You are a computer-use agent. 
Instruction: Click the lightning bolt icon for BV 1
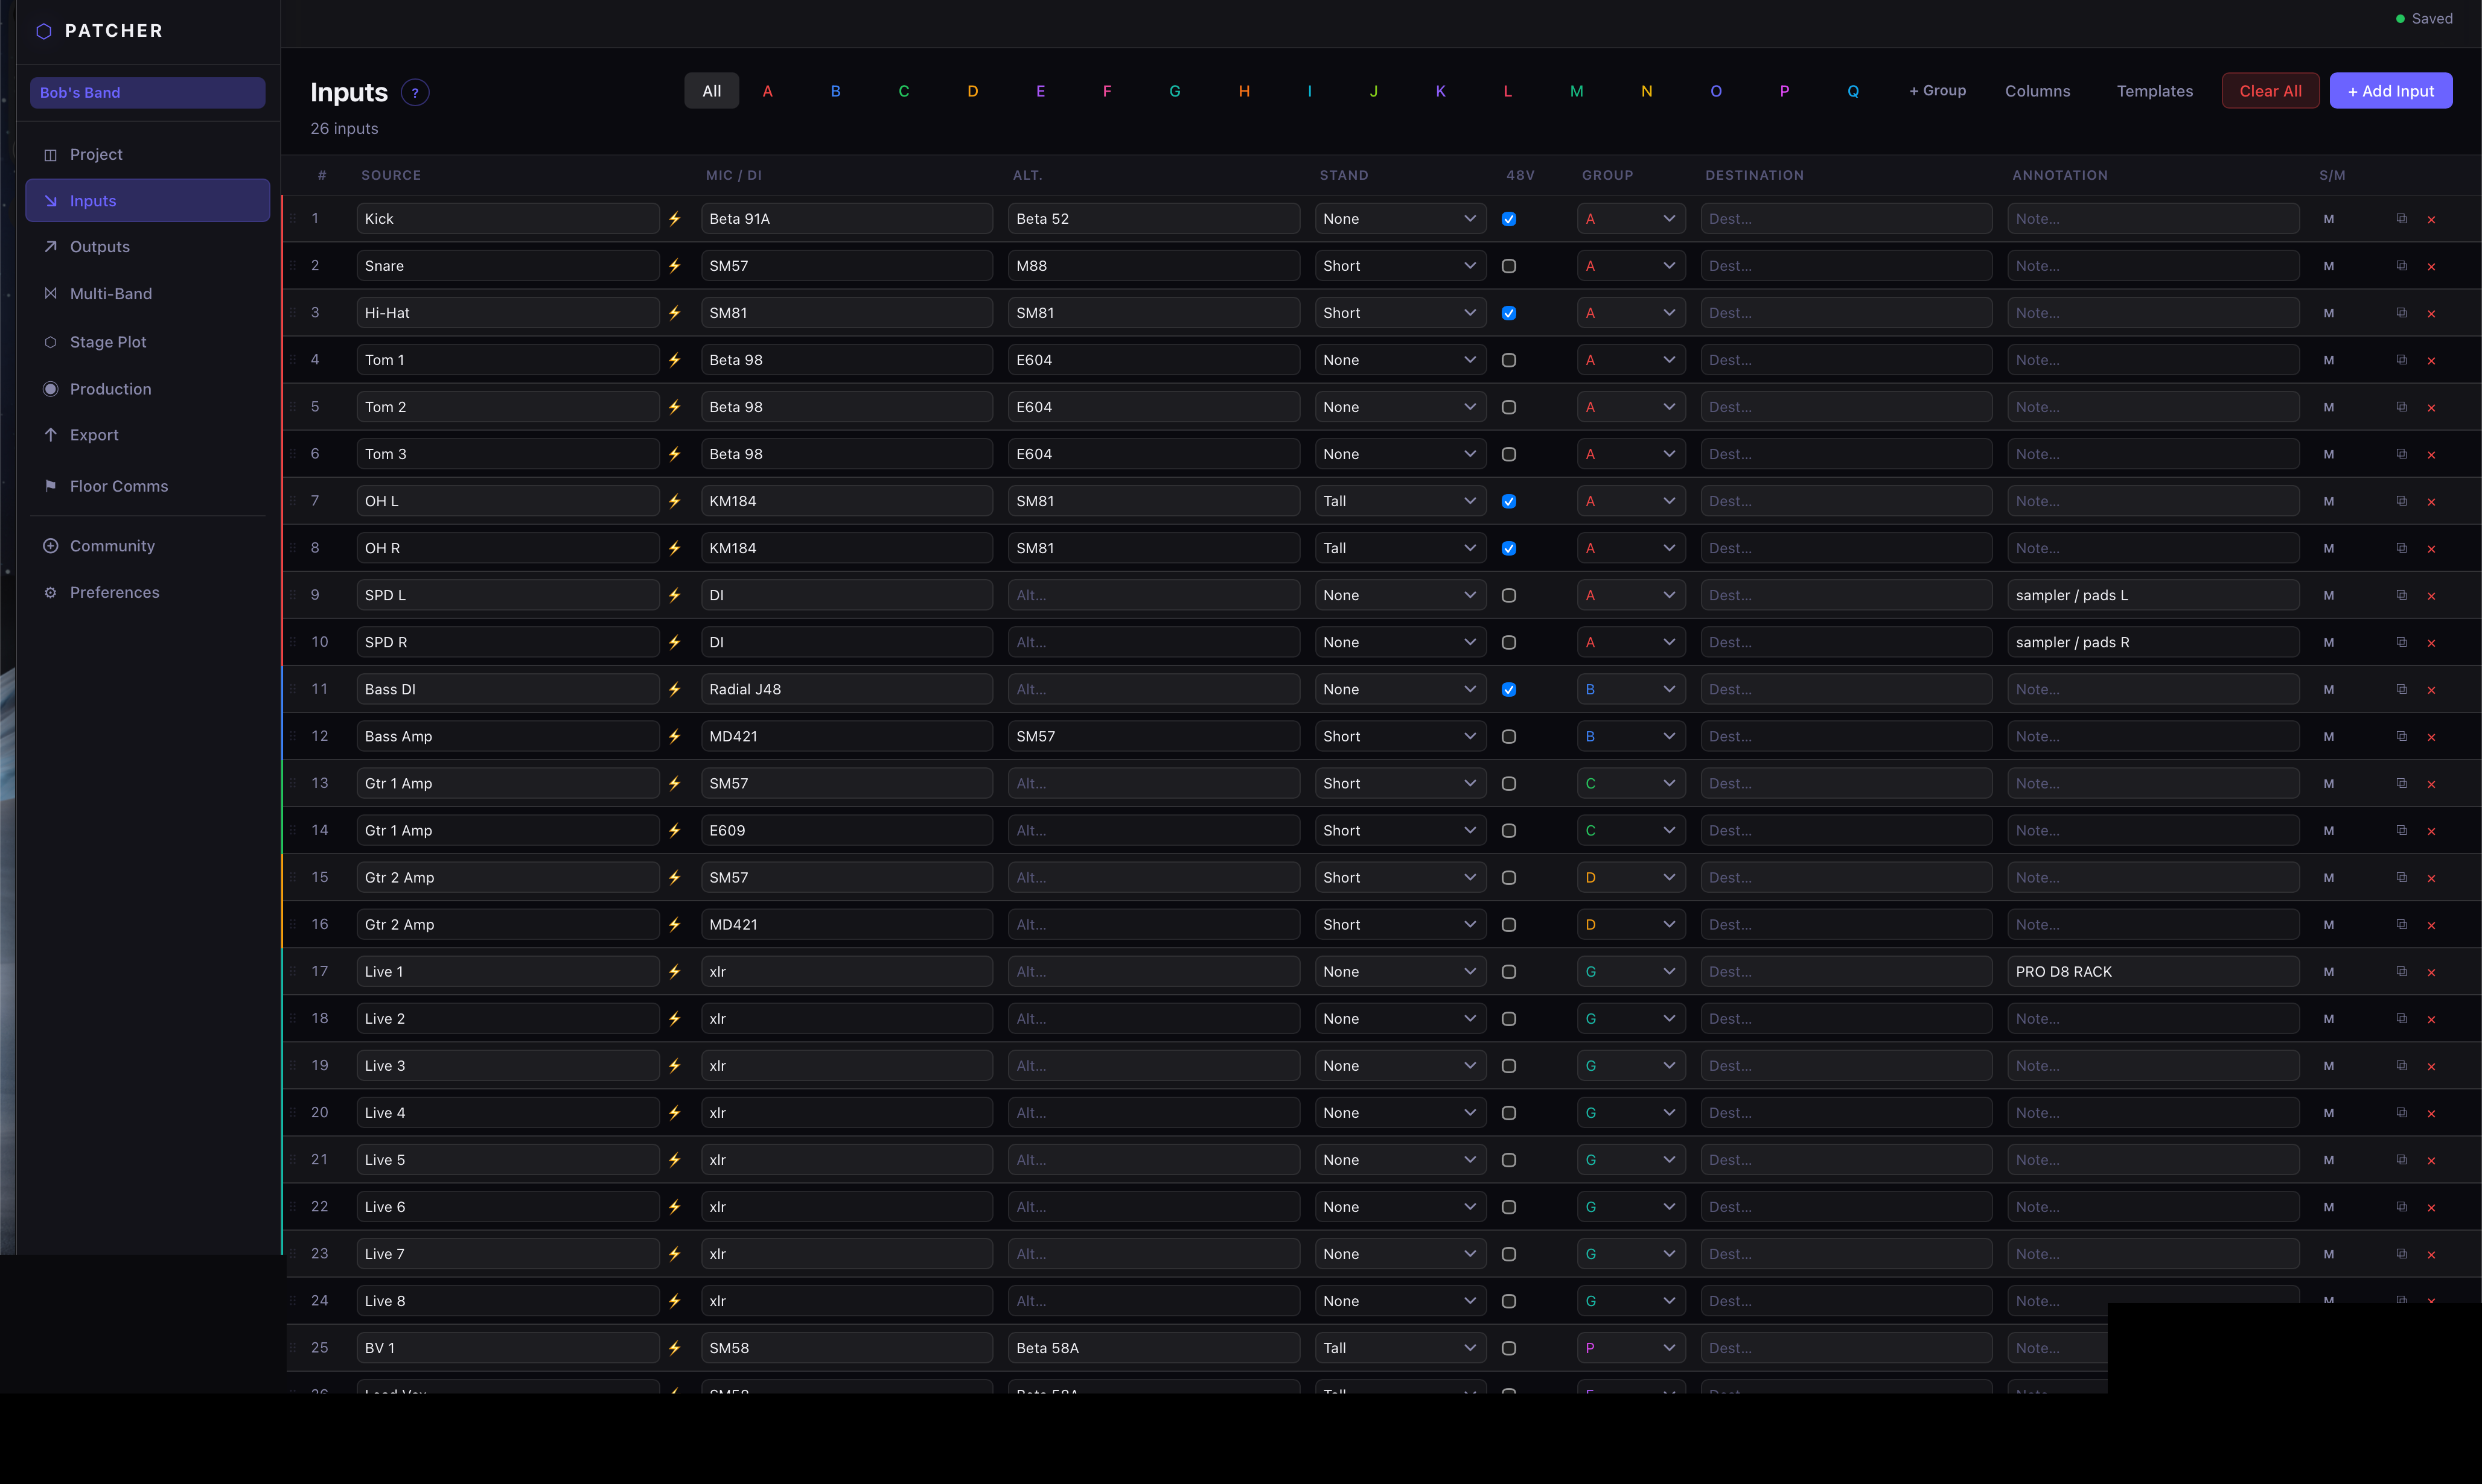click(675, 1348)
